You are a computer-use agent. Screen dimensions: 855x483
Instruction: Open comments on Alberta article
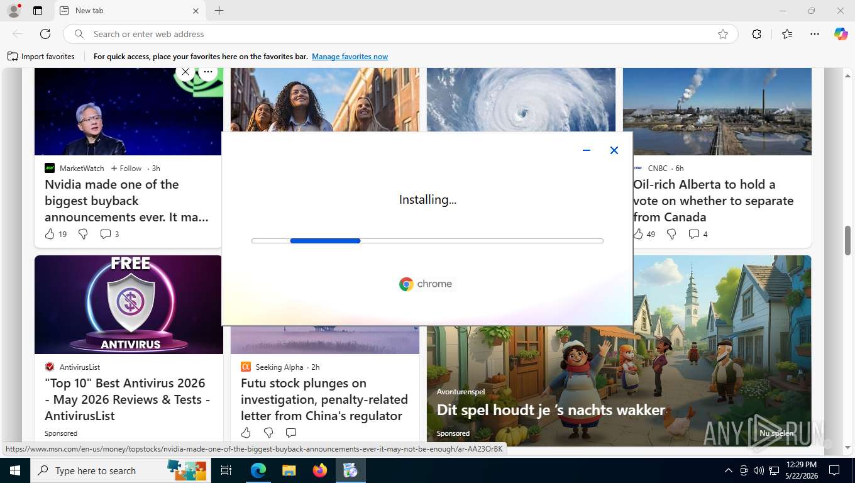(694, 234)
